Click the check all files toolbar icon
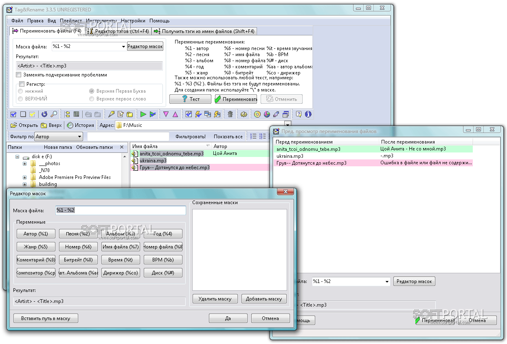 13,114
